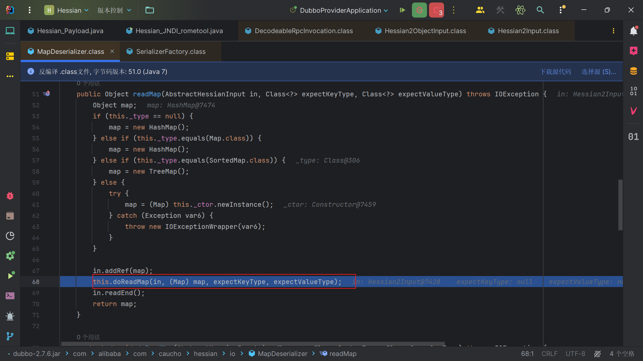Click the '0 个用法' hint below line 72
Screen dimensions: 643x361
(88, 337)
